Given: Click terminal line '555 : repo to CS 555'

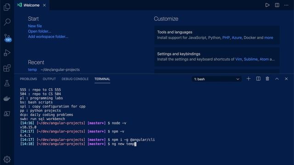Looking at the screenshot, I should click(40, 90).
